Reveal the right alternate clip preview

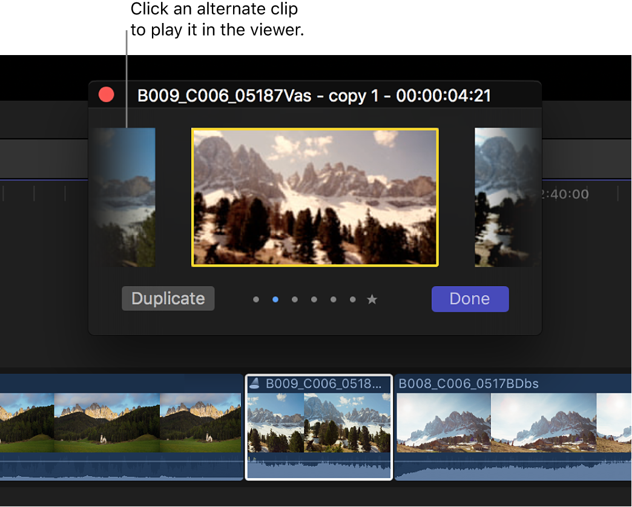[x=507, y=198]
